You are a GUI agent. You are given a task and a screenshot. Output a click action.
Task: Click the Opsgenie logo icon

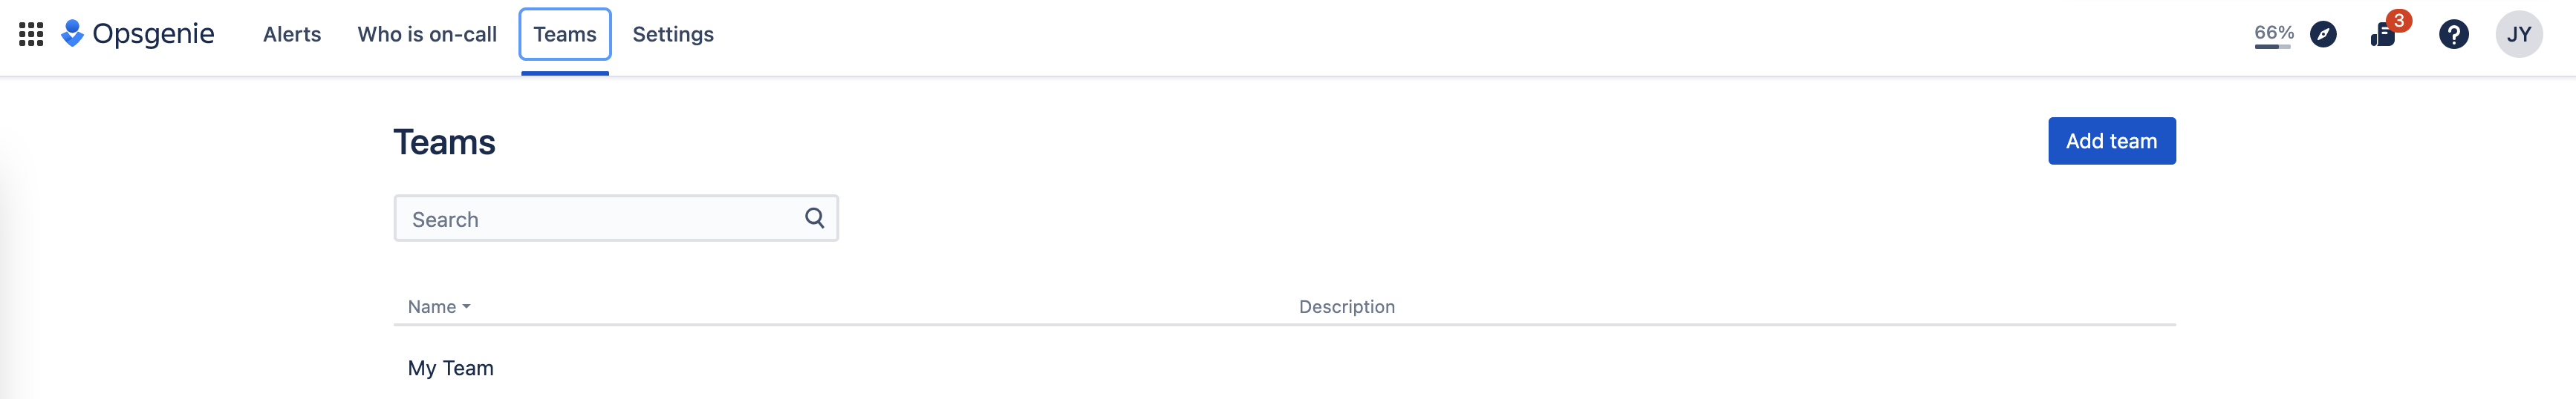click(72, 33)
